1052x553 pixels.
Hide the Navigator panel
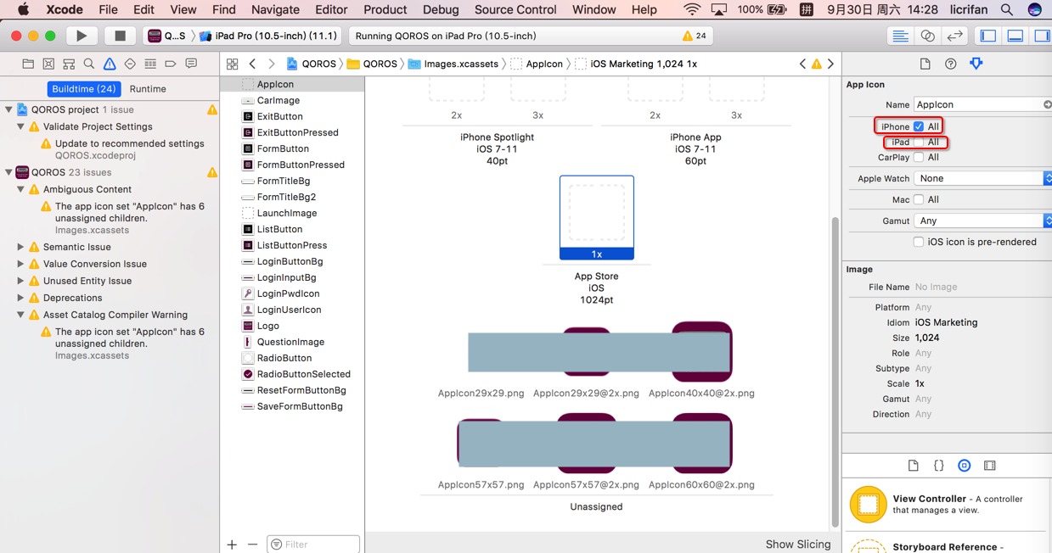tap(987, 36)
